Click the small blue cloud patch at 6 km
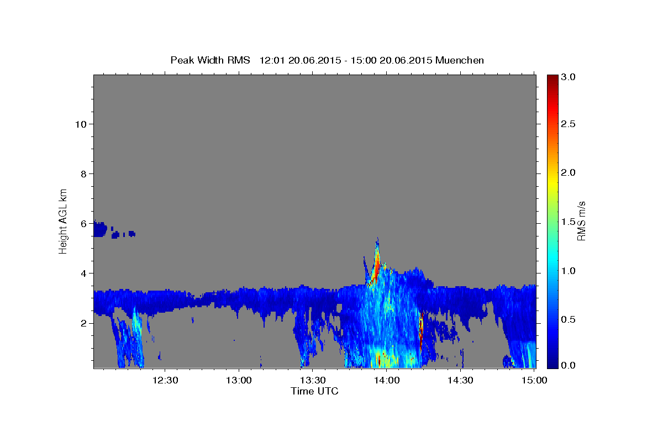 (100, 229)
